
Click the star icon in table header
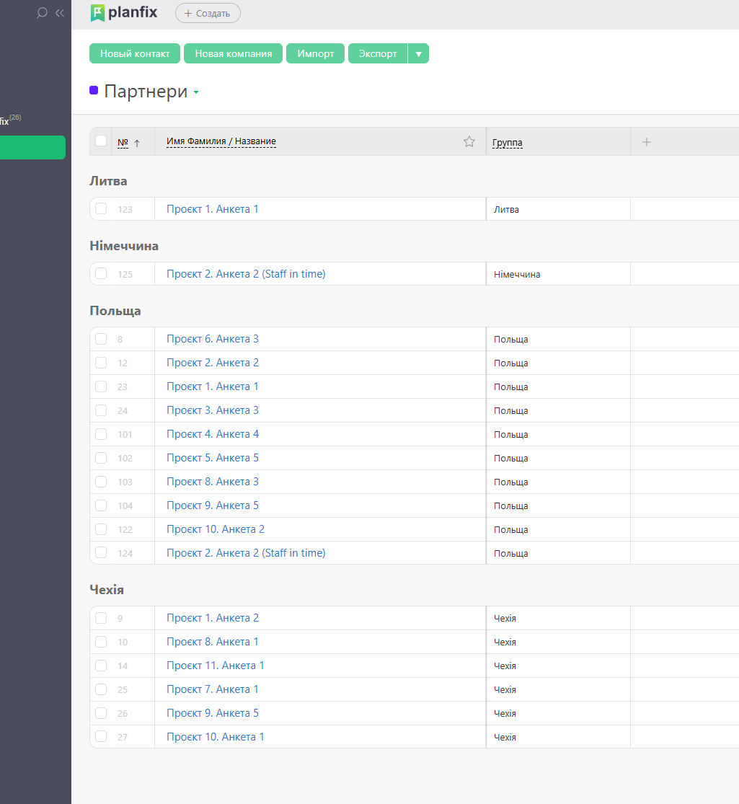469,142
